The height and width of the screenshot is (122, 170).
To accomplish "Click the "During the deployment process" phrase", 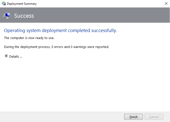I will (x=27, y=47).
